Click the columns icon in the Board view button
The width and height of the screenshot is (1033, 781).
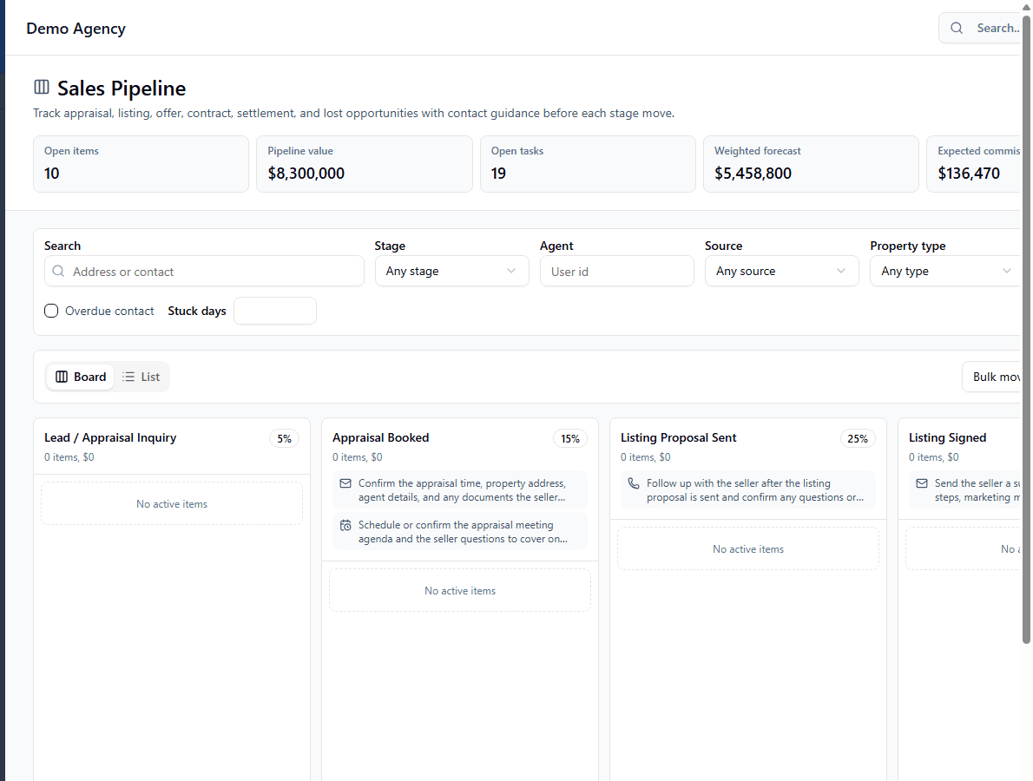pos(62,377)
